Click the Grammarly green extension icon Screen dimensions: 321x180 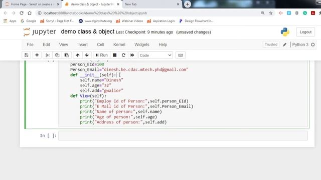click(305, 13)
